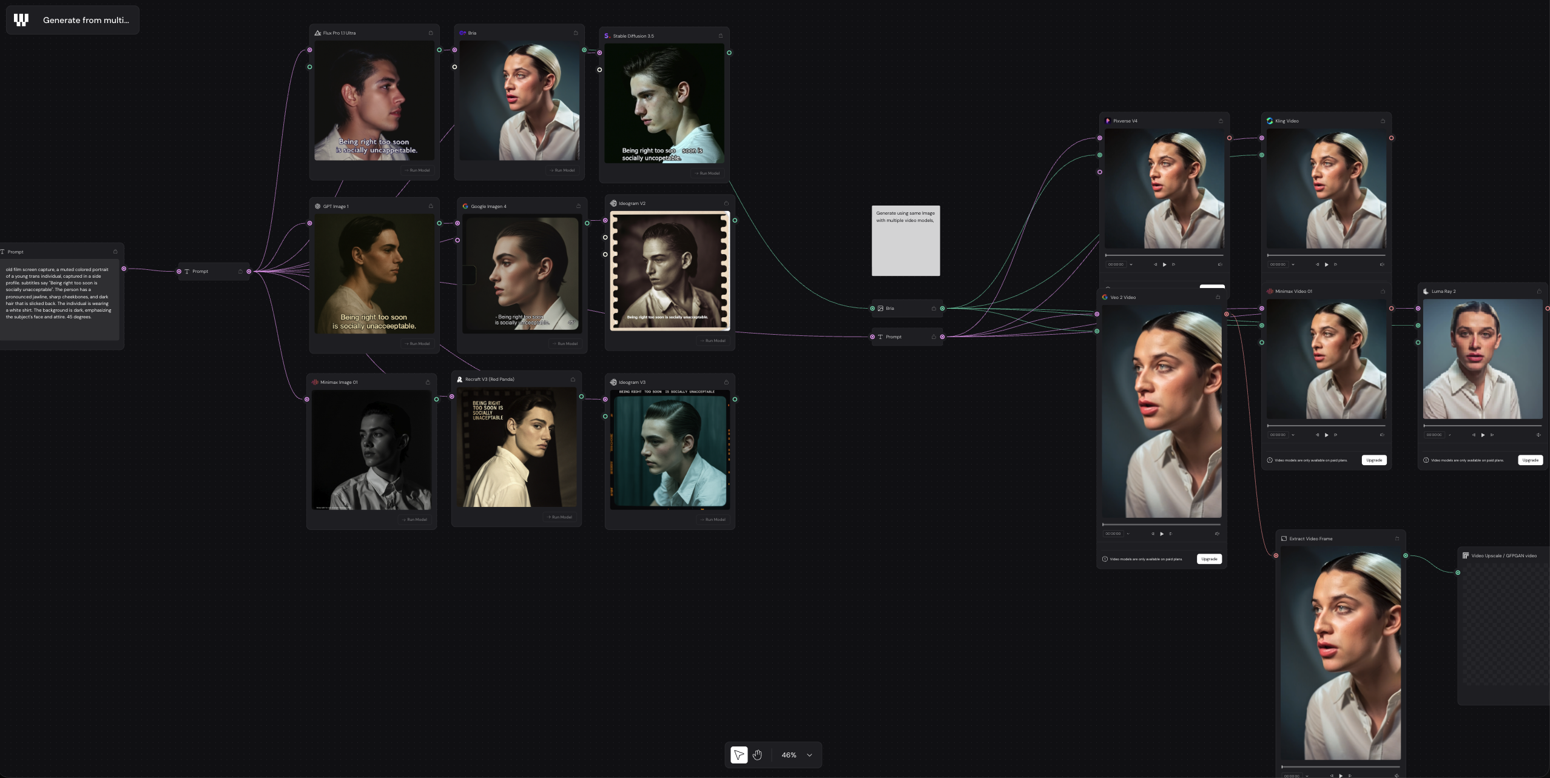
Task: Click the Minimax Image 01 logo icon
Action: tap(315, 382)
